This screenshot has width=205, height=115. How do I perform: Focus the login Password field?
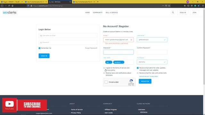tap(68, 42)
